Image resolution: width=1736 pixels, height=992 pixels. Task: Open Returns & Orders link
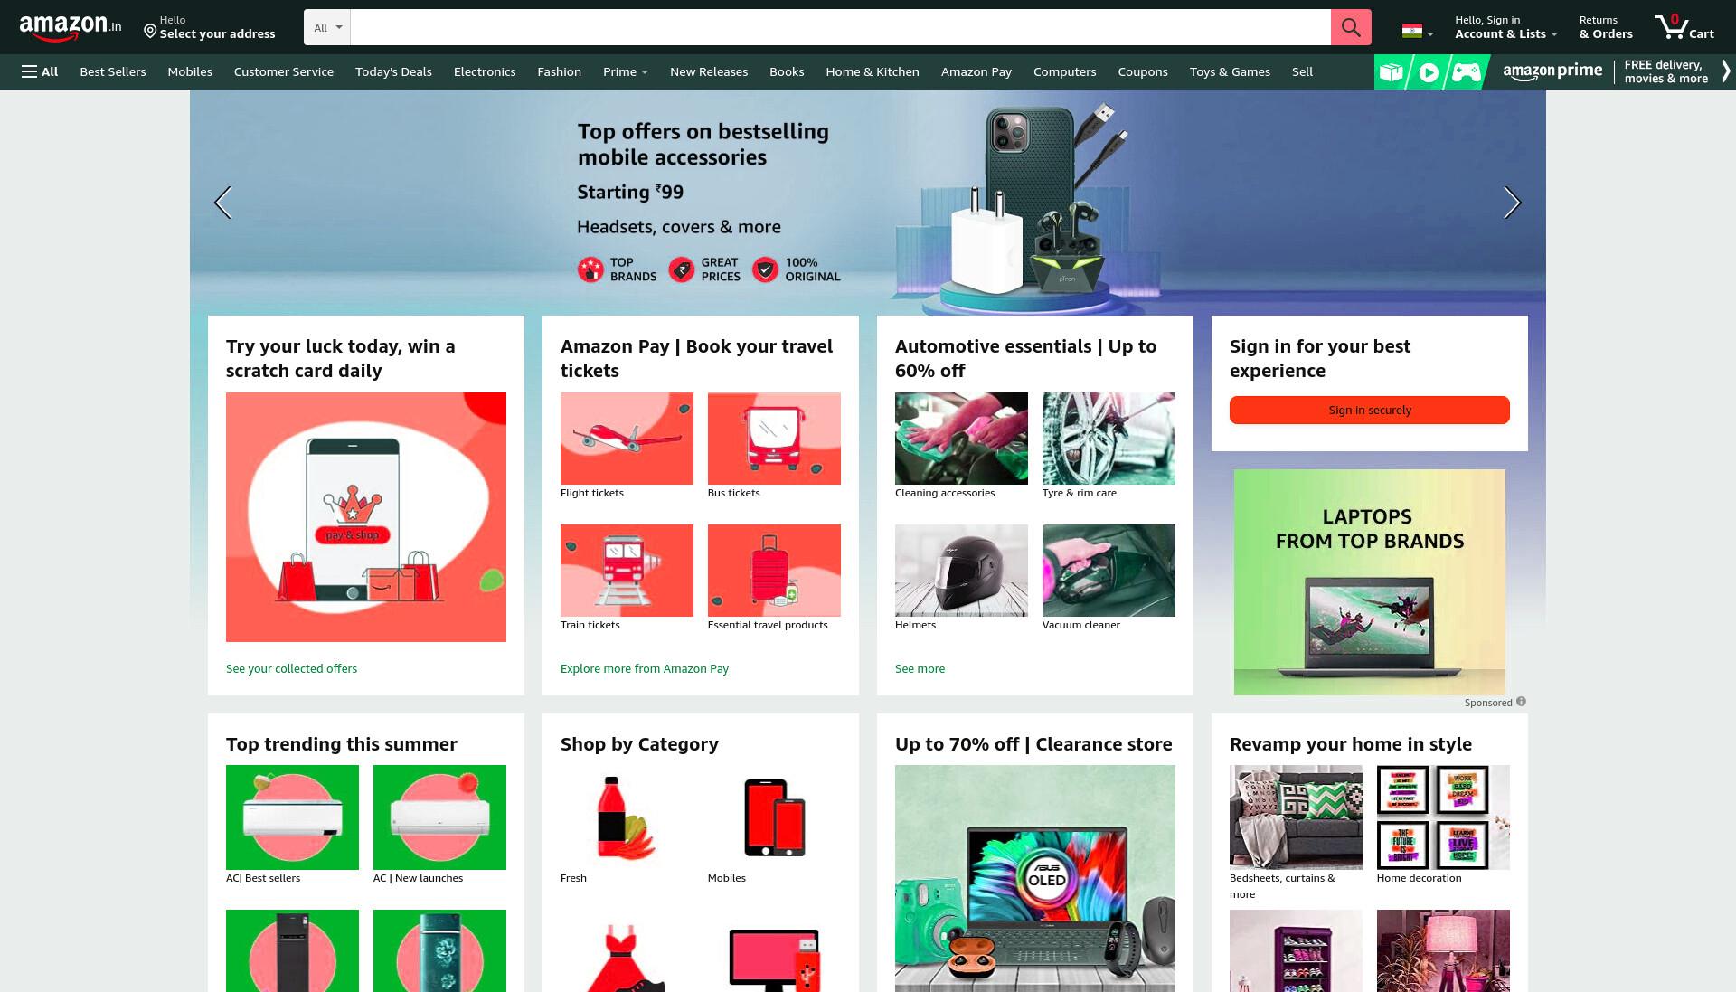point(1606,27)
